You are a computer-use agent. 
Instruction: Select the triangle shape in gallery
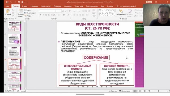pyautogui.click(x=100, y=13)
